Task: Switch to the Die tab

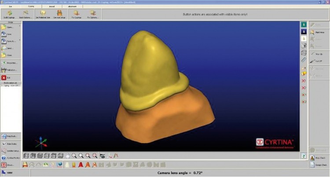Action: (x=11, y=7)
